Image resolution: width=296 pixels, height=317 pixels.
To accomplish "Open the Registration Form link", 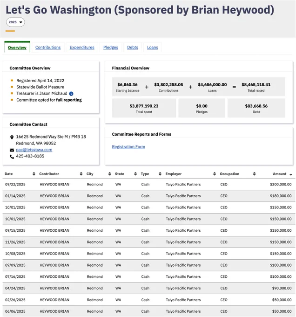I will point(128,147).
